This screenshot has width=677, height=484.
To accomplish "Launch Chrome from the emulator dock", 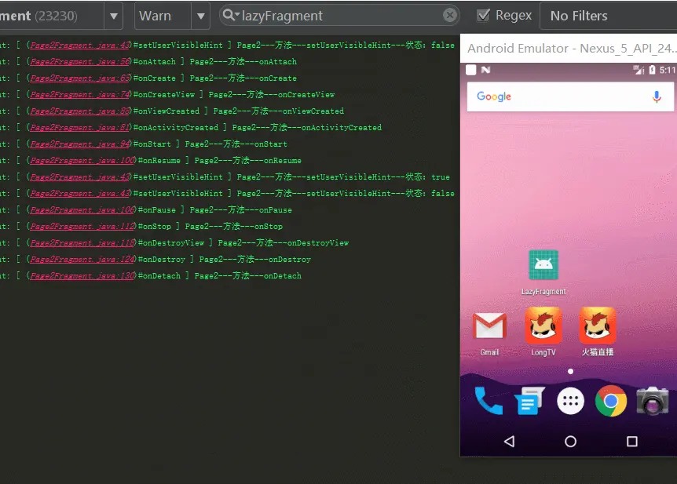I will pyautogui.click(x=611, y=401).
